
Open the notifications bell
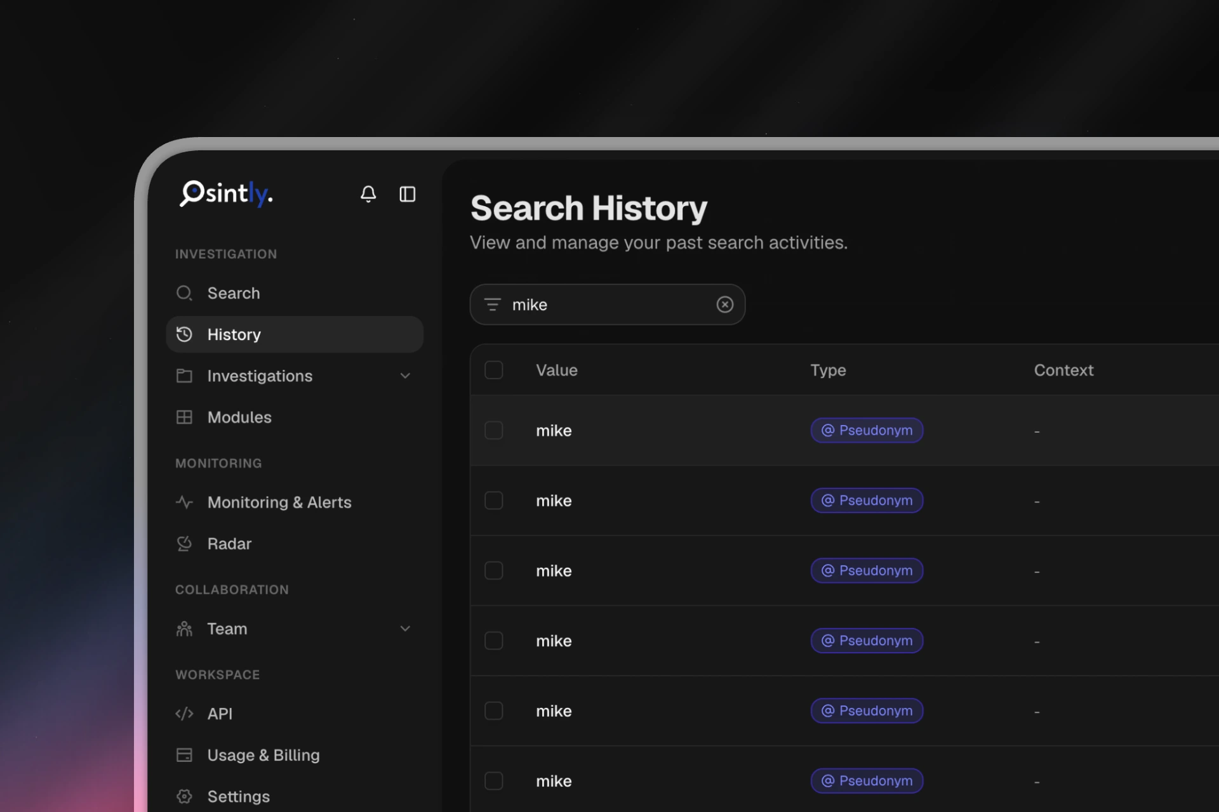(x=368, y=194)
